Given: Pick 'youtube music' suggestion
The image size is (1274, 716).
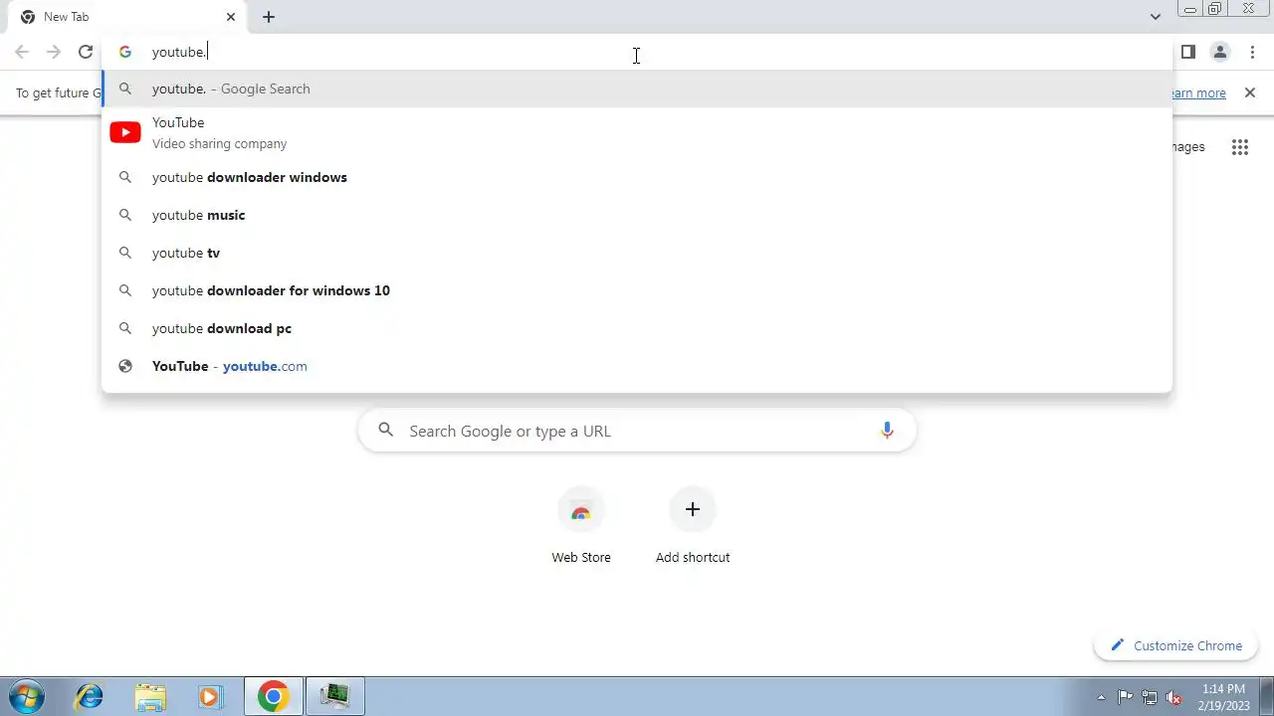Looking at the screenshot, I should pos(637,215).
